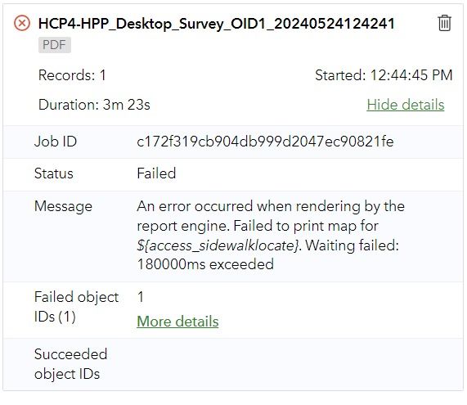The width and height of the screenshot is (467, 405).
Task: Click the PDF format badge
Action: pos(55,45)
